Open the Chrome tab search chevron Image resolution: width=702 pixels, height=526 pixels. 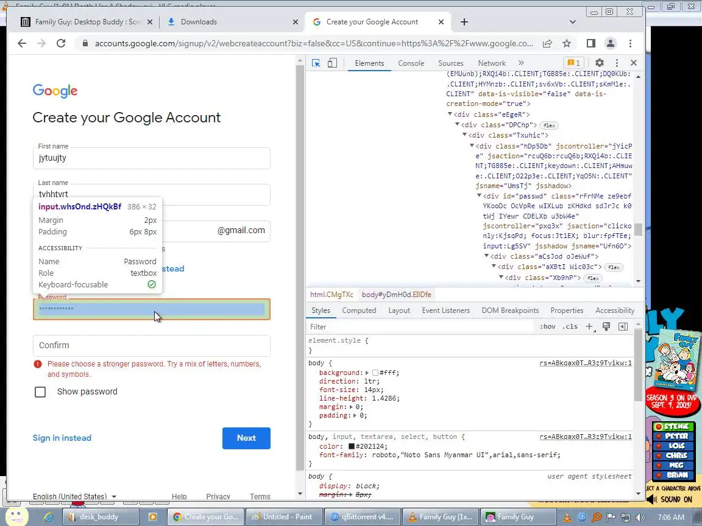[x=573, y=22]
